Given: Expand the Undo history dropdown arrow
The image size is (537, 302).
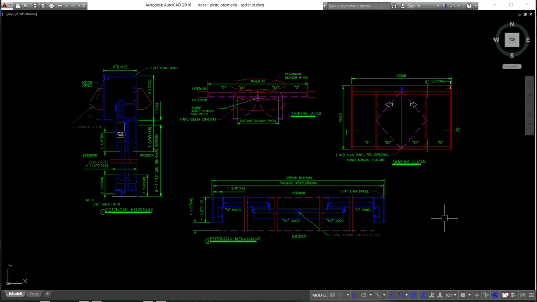Looking at the screenshot, I should pyautogui.click(x=66, y=5).
